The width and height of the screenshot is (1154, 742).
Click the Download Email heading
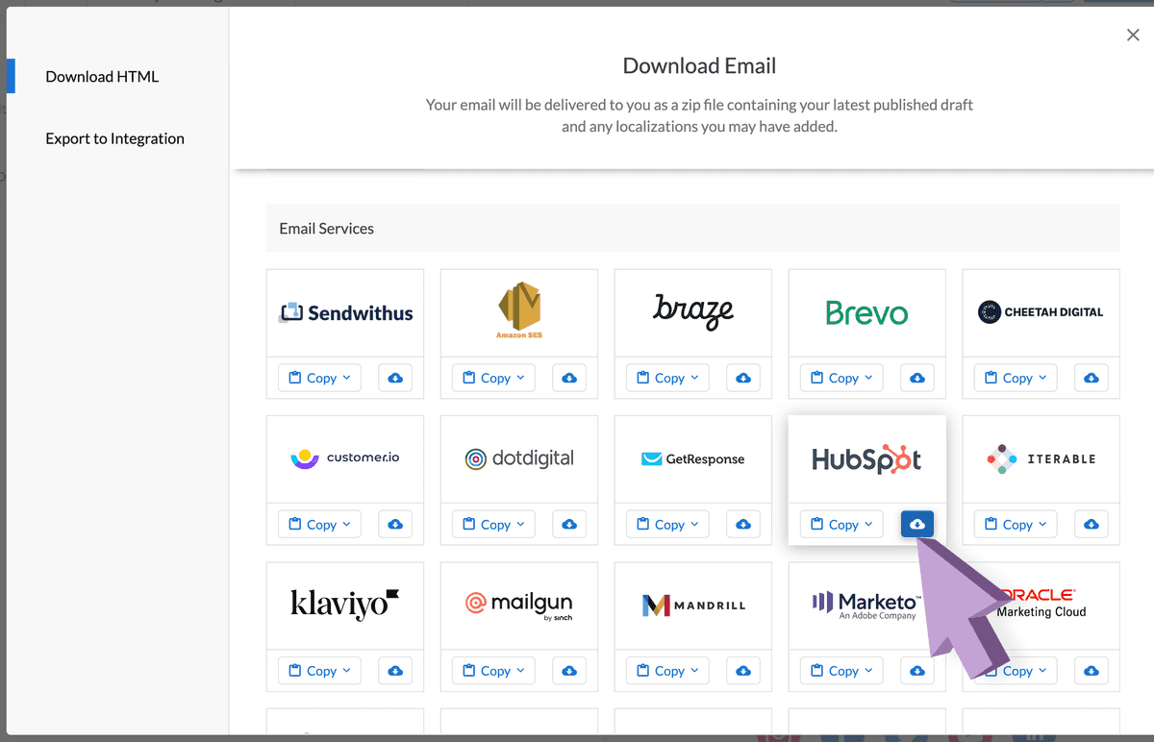tap(699, 66)
